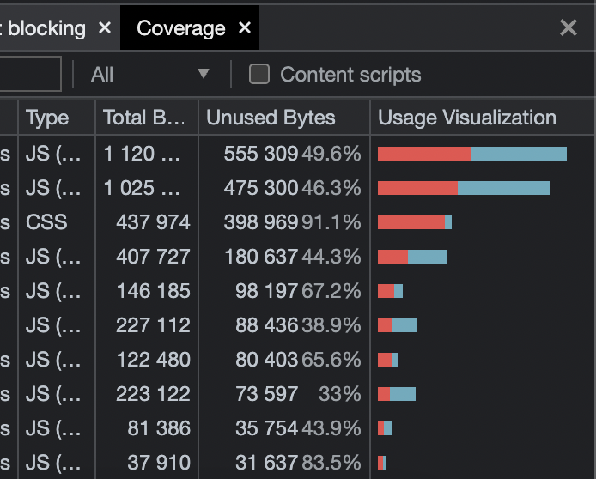Click the 98 197 unused bytes value
Viewport: 596px width, 479px height.
(x=266, y=291)
